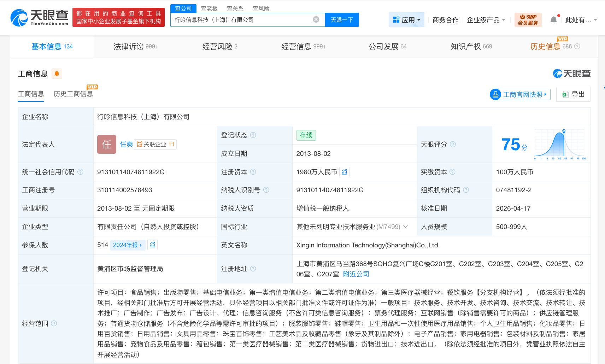Screen dimensions: 605x364
Task: Click the notification bell icon in header
Action: (x=554, y=20)
